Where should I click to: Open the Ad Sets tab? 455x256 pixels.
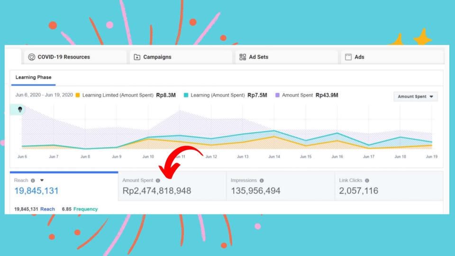(286, 57)
